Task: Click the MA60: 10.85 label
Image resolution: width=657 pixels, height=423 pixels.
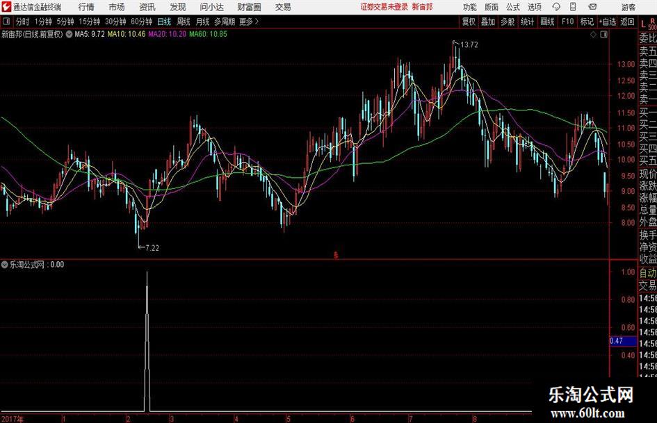Action: (x=208, y=34)
